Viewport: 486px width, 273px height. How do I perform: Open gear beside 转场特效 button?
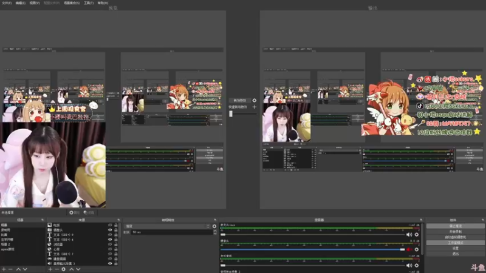254,100
